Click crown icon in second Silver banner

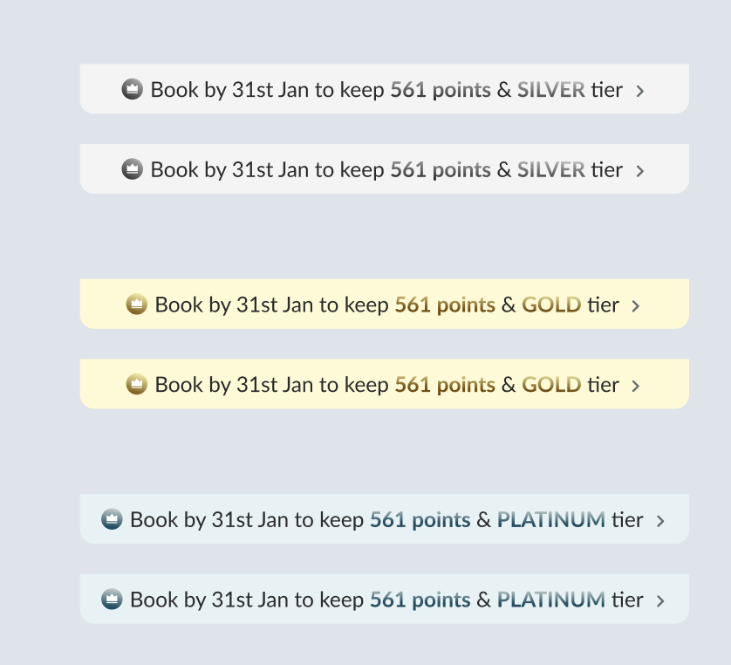132,168
